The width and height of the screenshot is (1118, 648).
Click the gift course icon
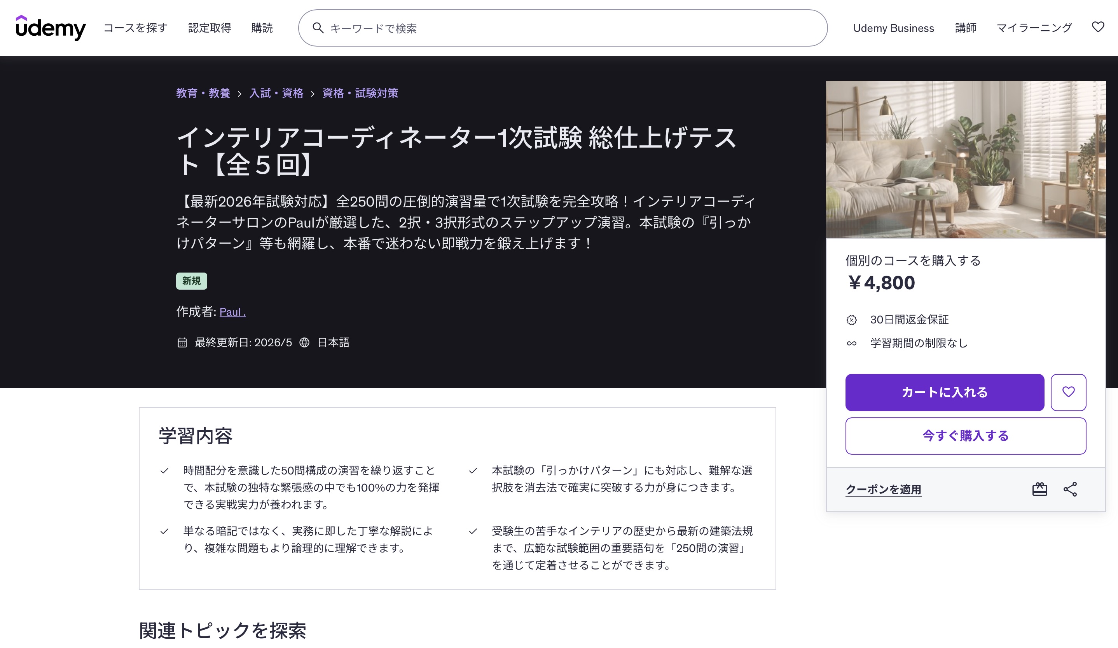coord(1039,489)
